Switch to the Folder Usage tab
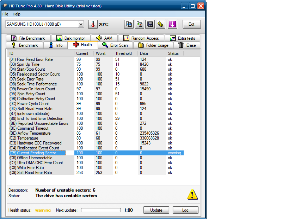This screenshot has width=282, height=219. tap(153, 45)
